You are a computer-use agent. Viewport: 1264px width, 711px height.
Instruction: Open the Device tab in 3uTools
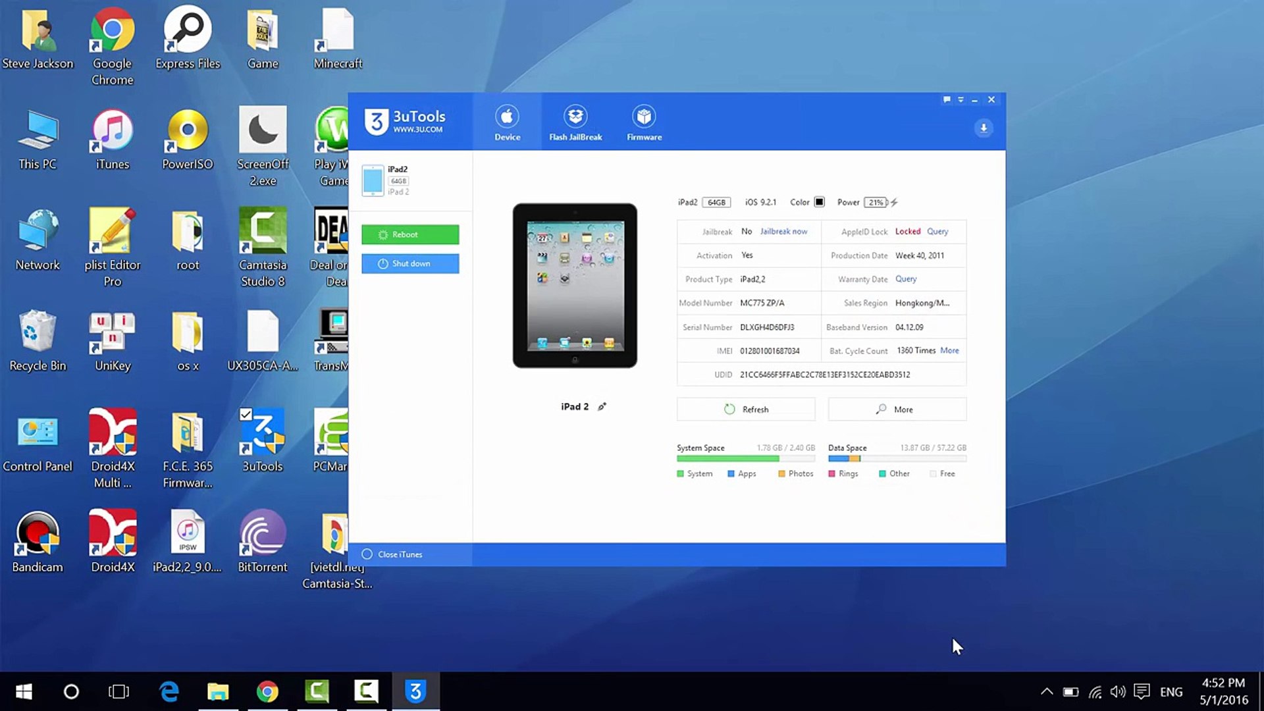[x=507, y=122]
